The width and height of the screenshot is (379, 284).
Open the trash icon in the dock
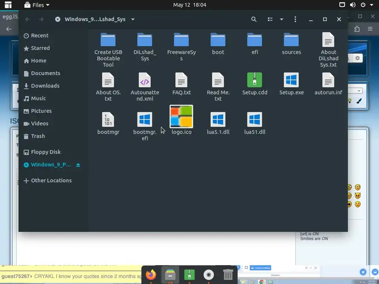click(x=228, y=275)
